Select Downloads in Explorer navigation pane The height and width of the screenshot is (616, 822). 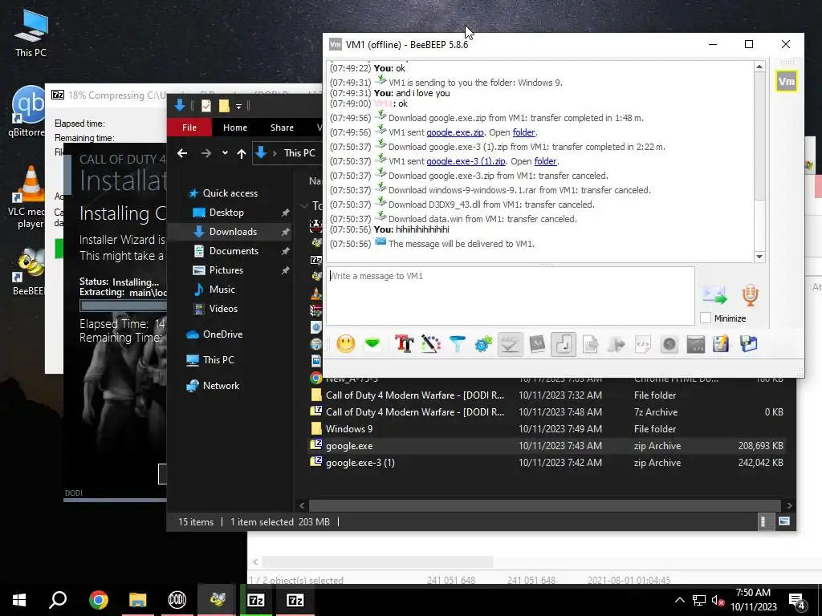pos(233,232)
